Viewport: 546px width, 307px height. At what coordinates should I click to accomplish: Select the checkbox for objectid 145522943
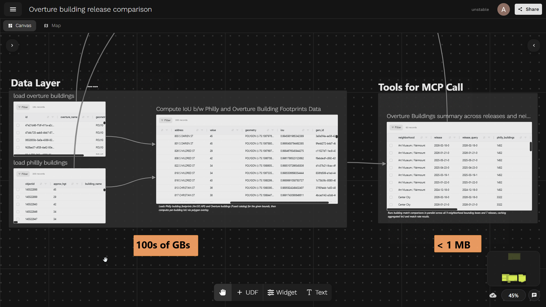click(18, 204)
